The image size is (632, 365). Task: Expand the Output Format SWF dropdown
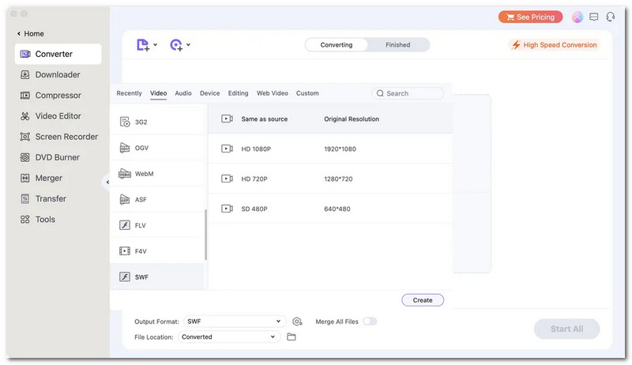pyautogui.click(x=235, y=322)
